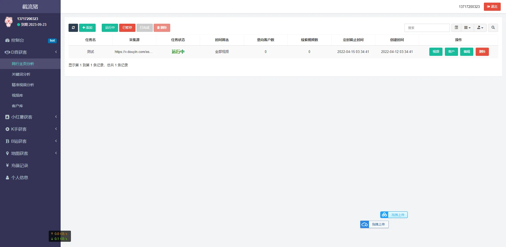Filter tasks by 已暂停 status
The image size is (506, 247).
(127, 28)
